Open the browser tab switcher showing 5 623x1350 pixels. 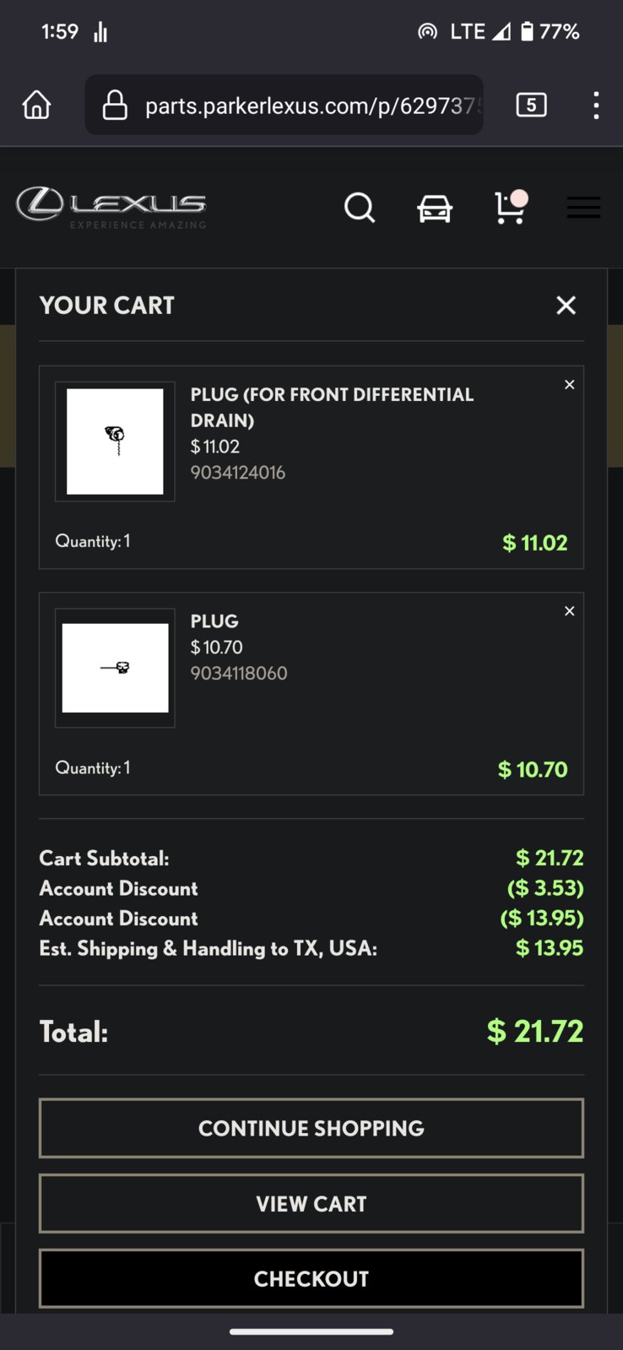coord(531,105)
